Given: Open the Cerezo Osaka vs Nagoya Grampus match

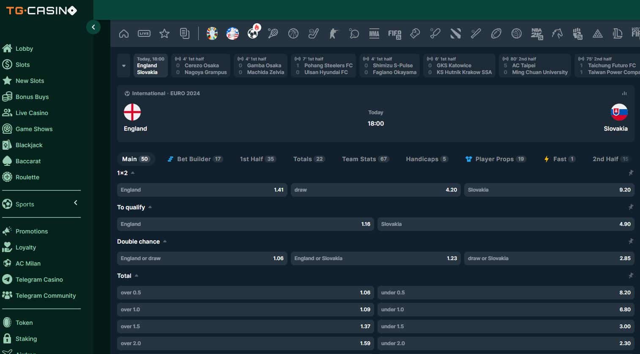Looking at the screenshot, I should coord(201,66).
